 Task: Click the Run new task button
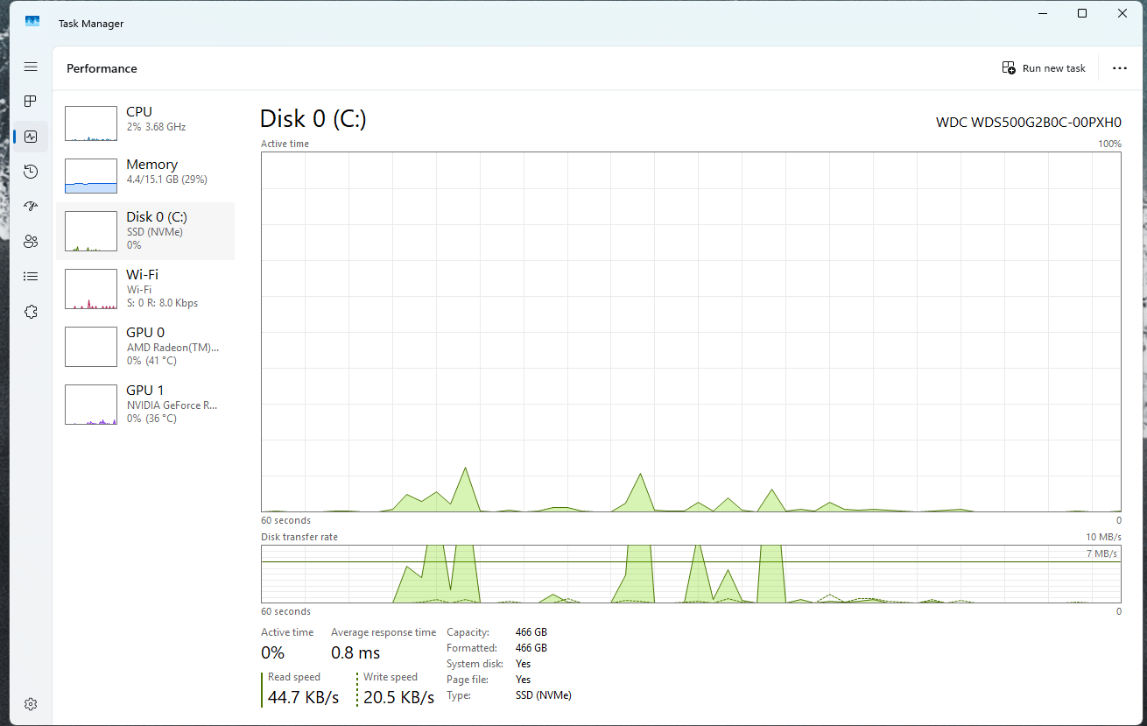[x=1044, y=68]
